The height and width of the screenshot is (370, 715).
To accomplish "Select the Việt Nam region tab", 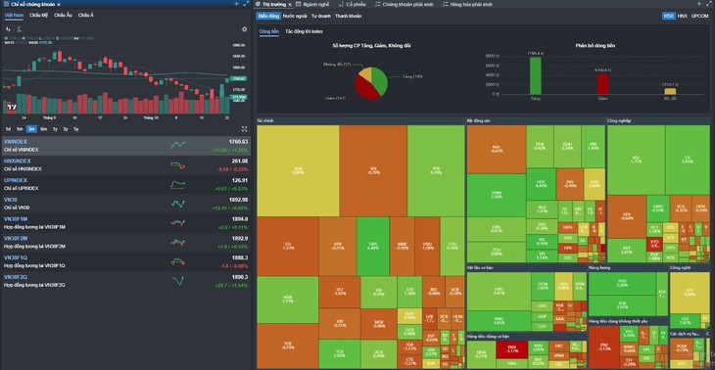I will coord(14,15).
